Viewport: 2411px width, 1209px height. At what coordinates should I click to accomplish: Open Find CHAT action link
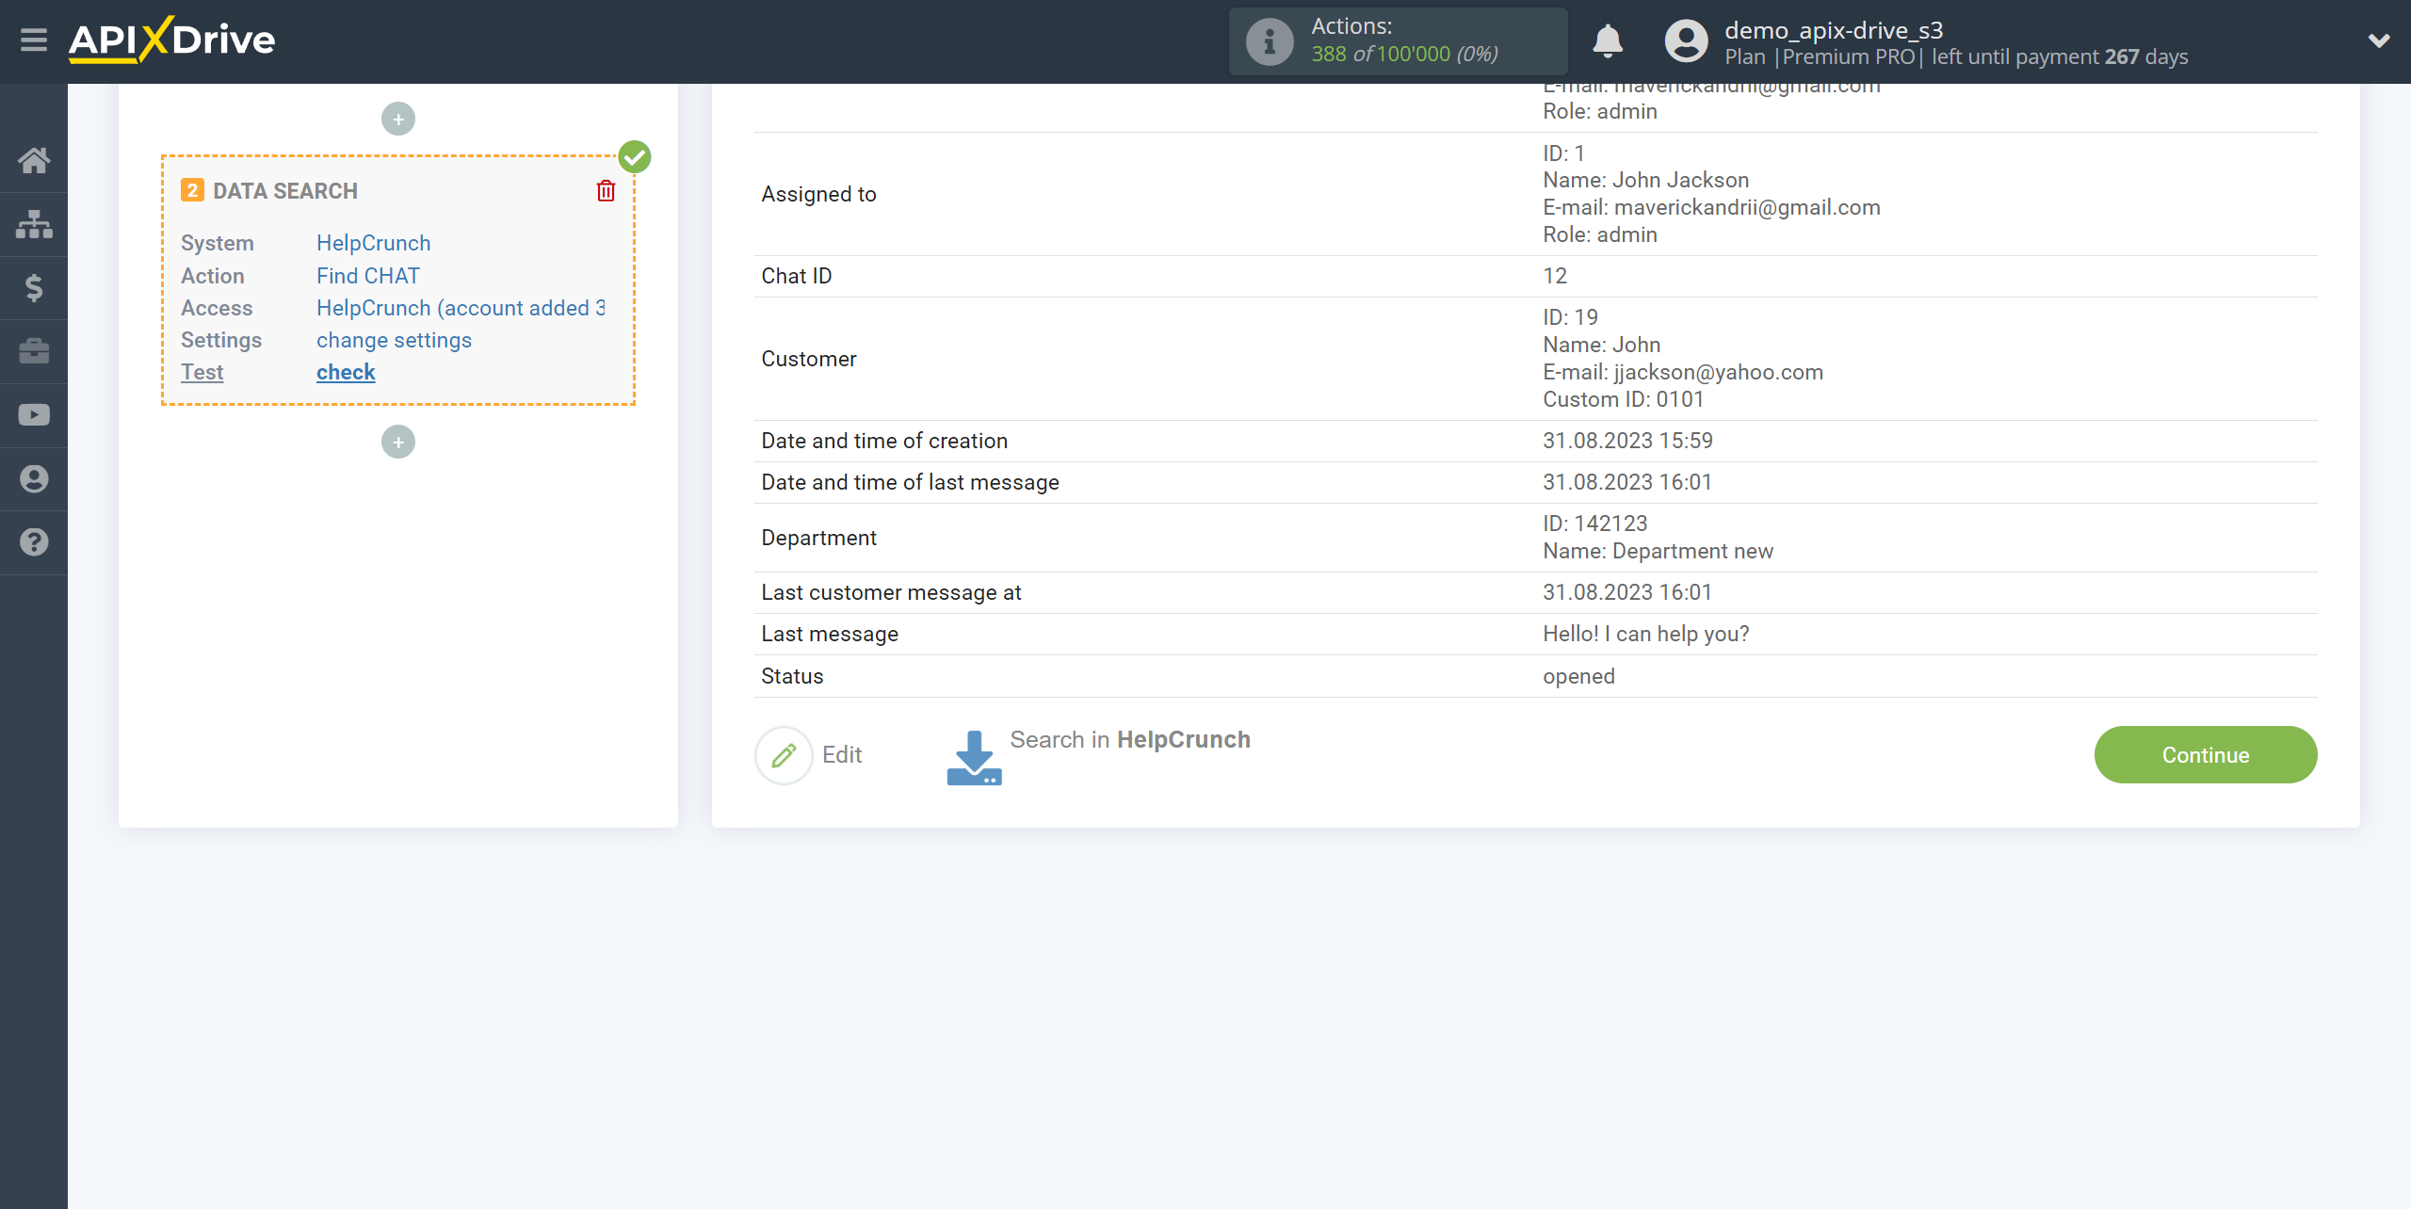368,276
